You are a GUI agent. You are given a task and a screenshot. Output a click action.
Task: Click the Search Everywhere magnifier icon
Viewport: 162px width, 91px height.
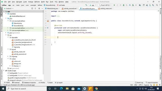point(157,5)
